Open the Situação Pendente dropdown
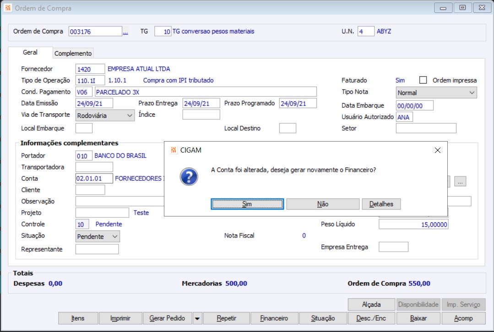Screen dimensions: 494x332 [x=98, y=237]
